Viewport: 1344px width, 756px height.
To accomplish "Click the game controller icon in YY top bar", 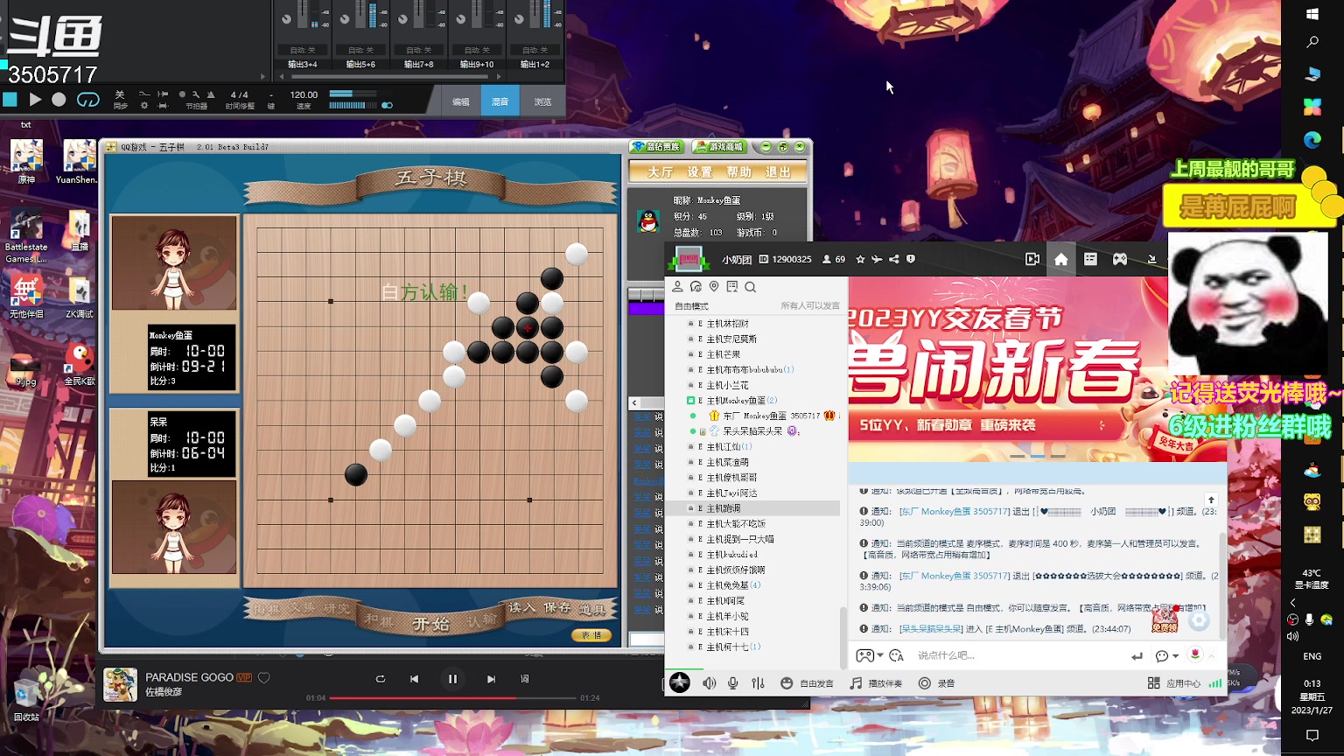I will click(1120, 259).
